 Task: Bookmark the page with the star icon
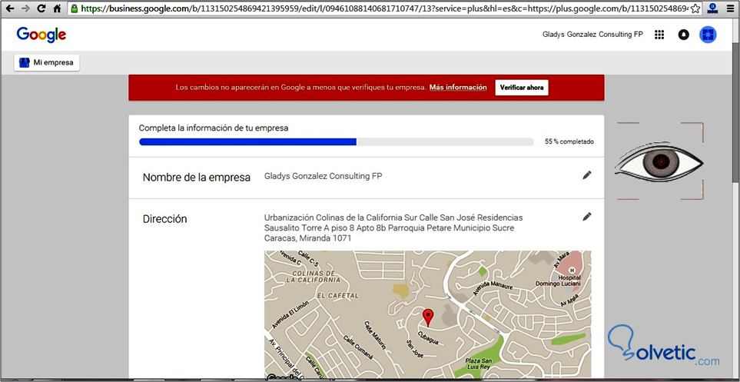pyautogui.click(x=695, y=8)
